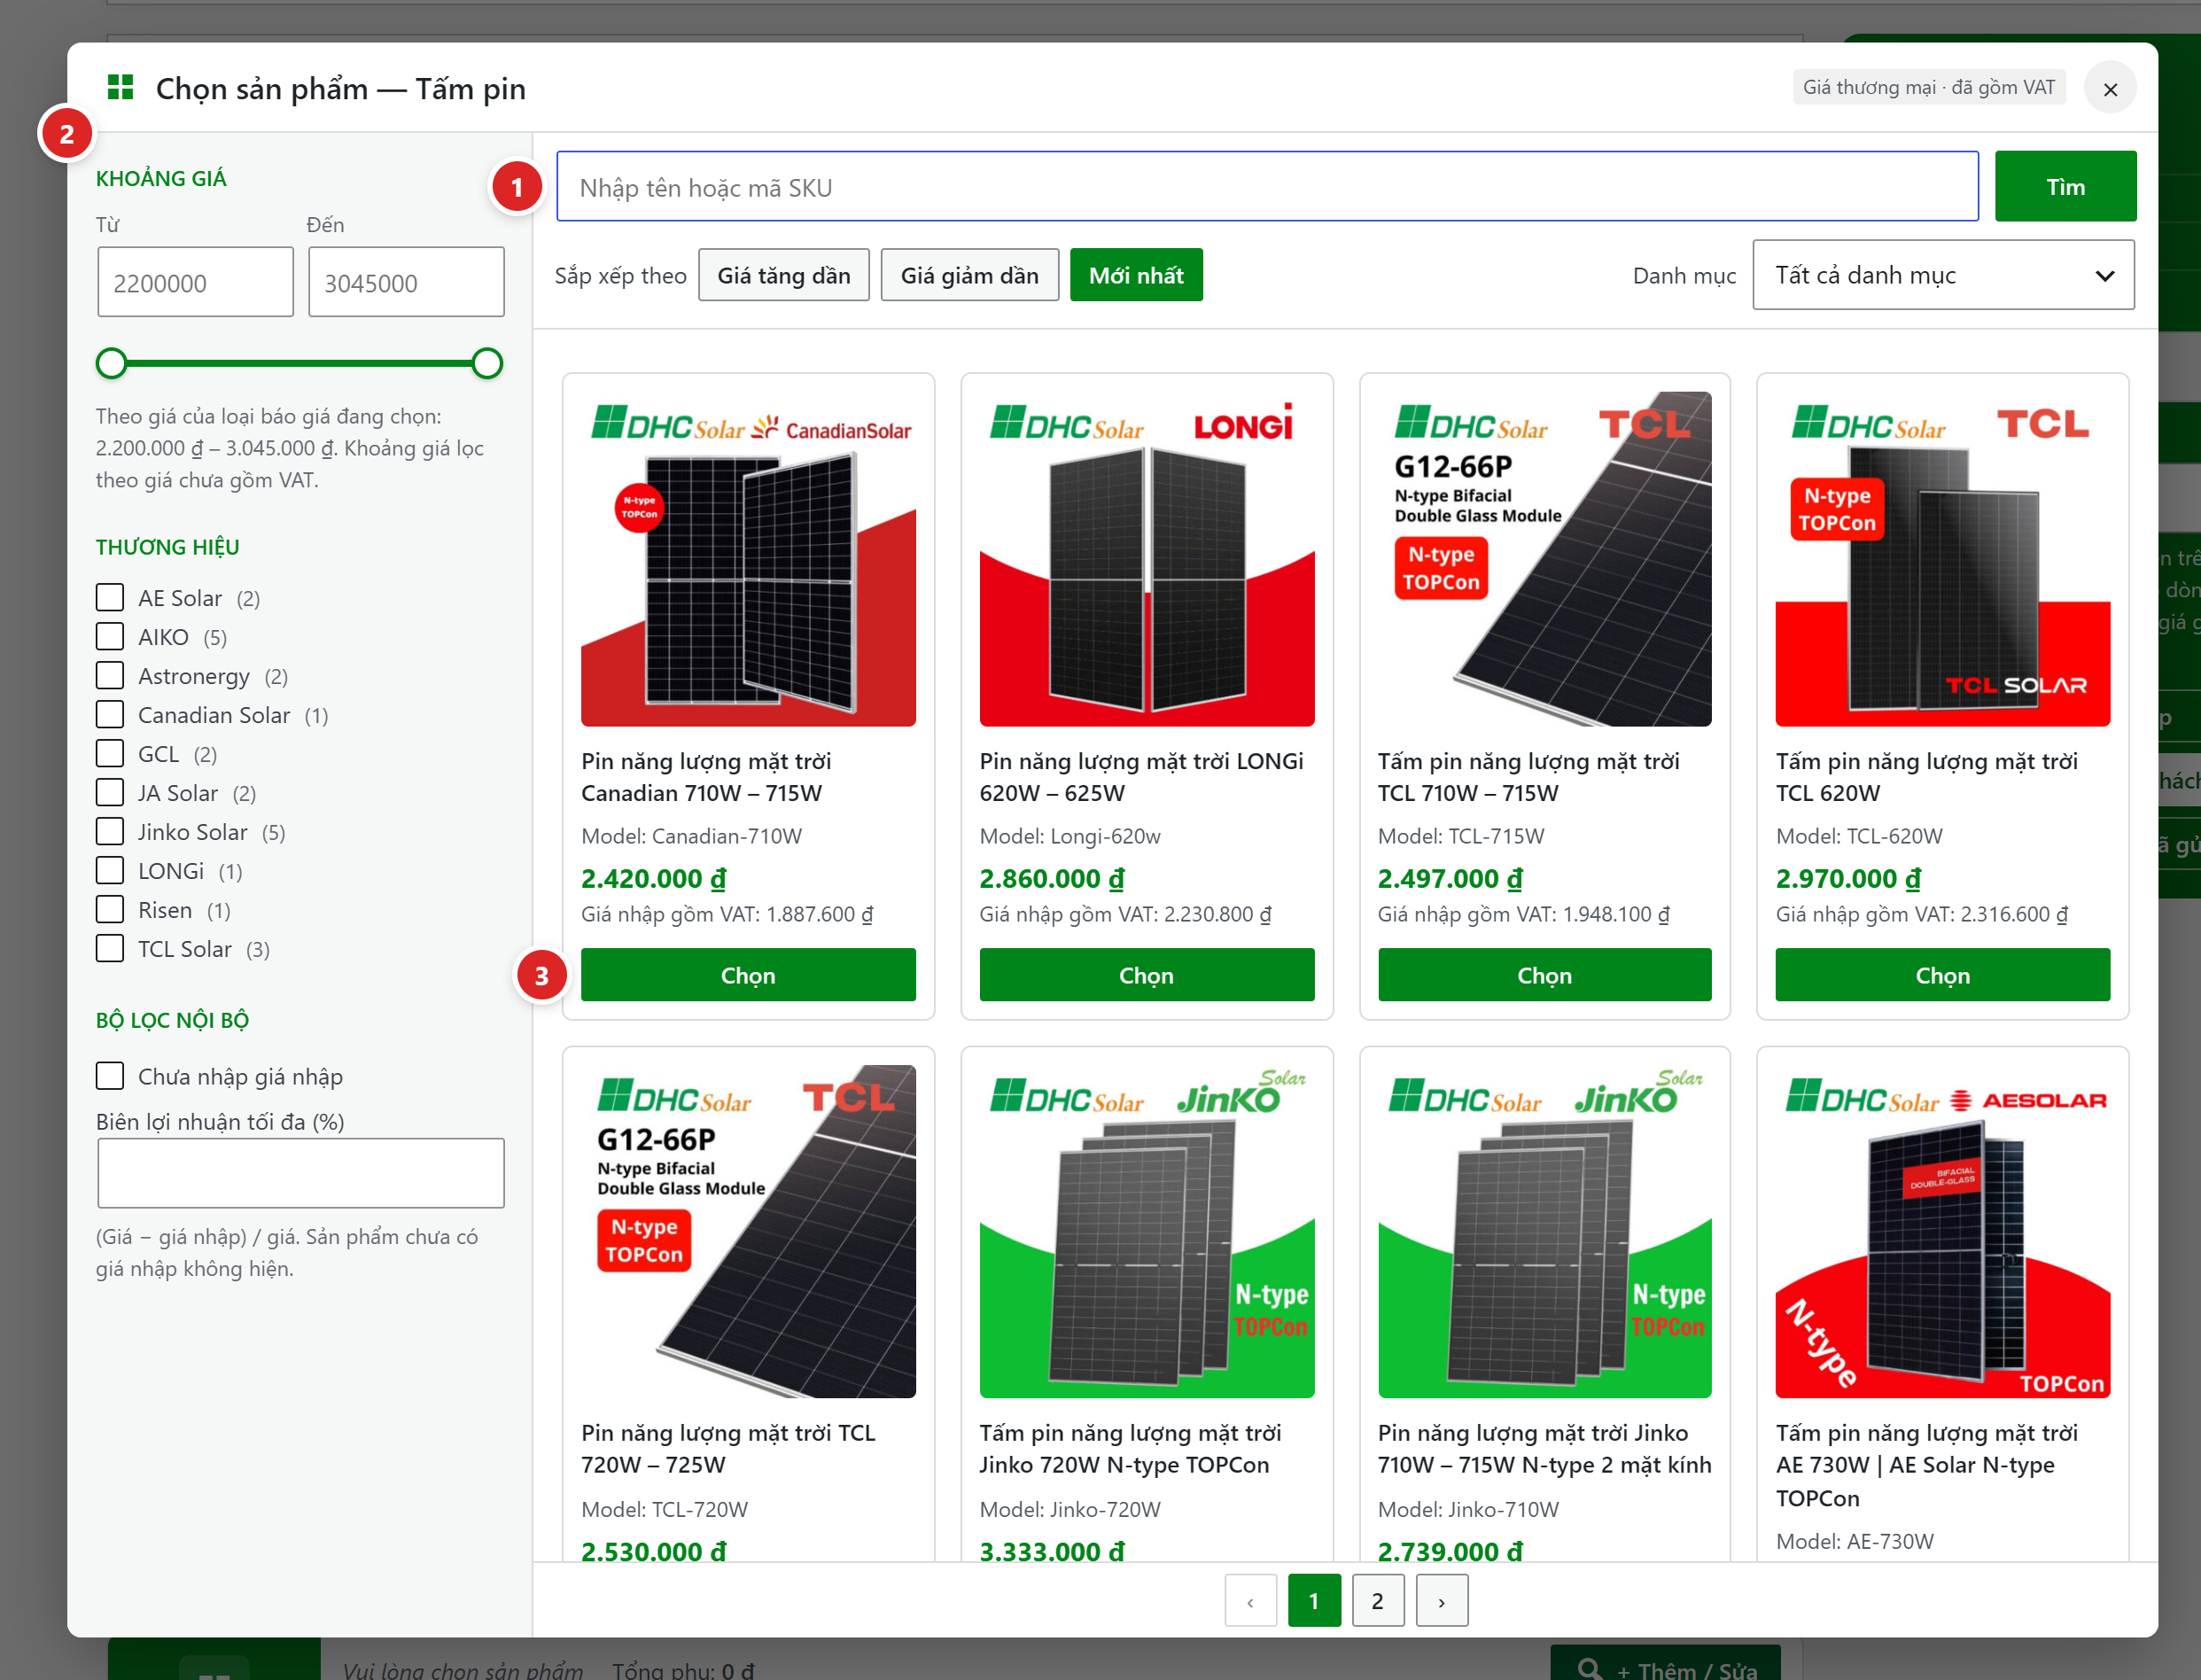Check the Canadian Solar brand filter
2201x1680 pixels.
pyautogui.click(x=110, y=715)
